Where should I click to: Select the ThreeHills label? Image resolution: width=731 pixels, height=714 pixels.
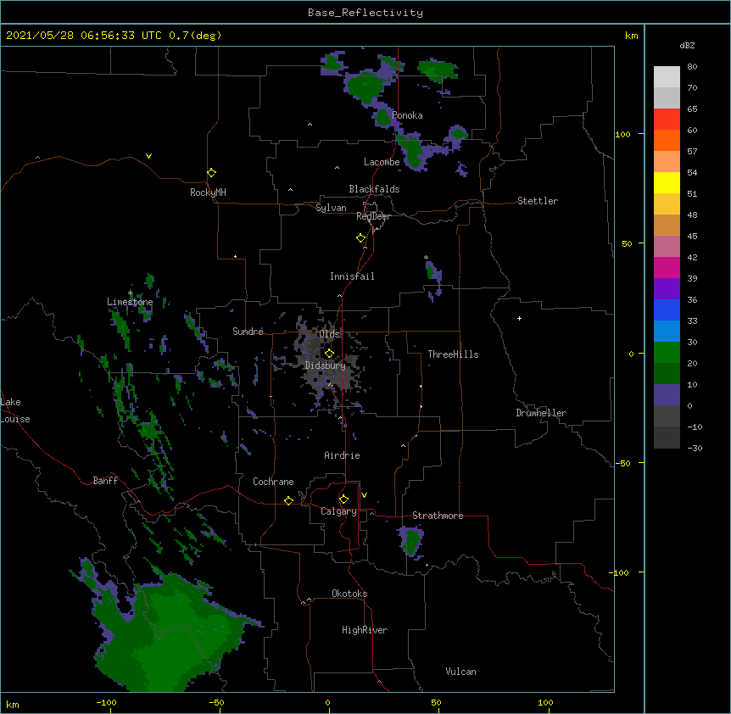coord(453,354)
